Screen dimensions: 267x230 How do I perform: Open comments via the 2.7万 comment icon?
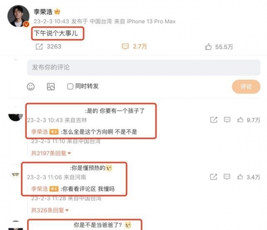[125, 46]
